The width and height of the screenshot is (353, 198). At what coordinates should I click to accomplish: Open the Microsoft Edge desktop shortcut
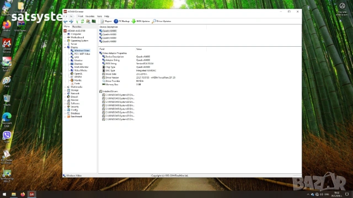point(7,120)
